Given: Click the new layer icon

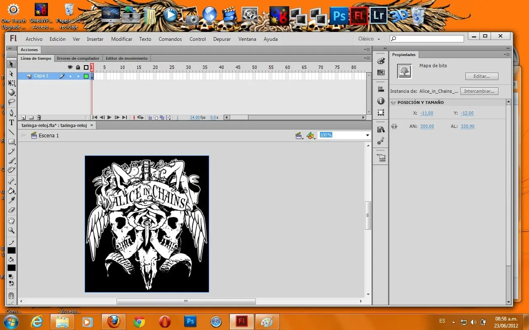Looking at the screenshot, I should point(24,118).
